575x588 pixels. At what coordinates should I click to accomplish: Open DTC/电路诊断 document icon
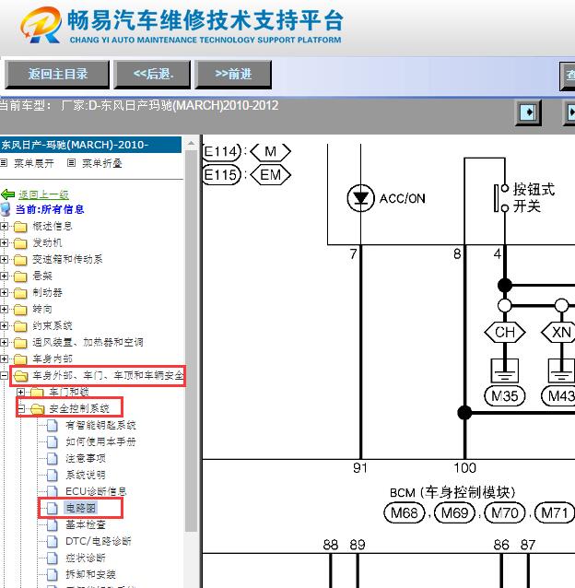point(53,541)
